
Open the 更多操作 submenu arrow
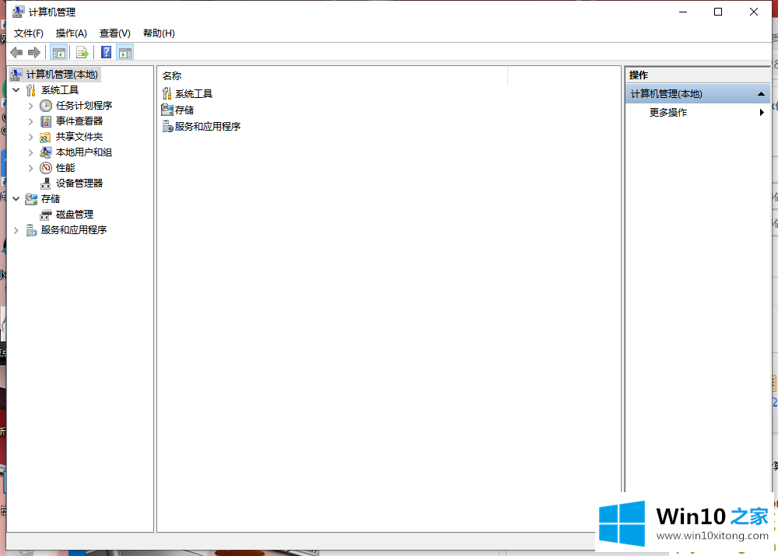click(x=762, y=113)
